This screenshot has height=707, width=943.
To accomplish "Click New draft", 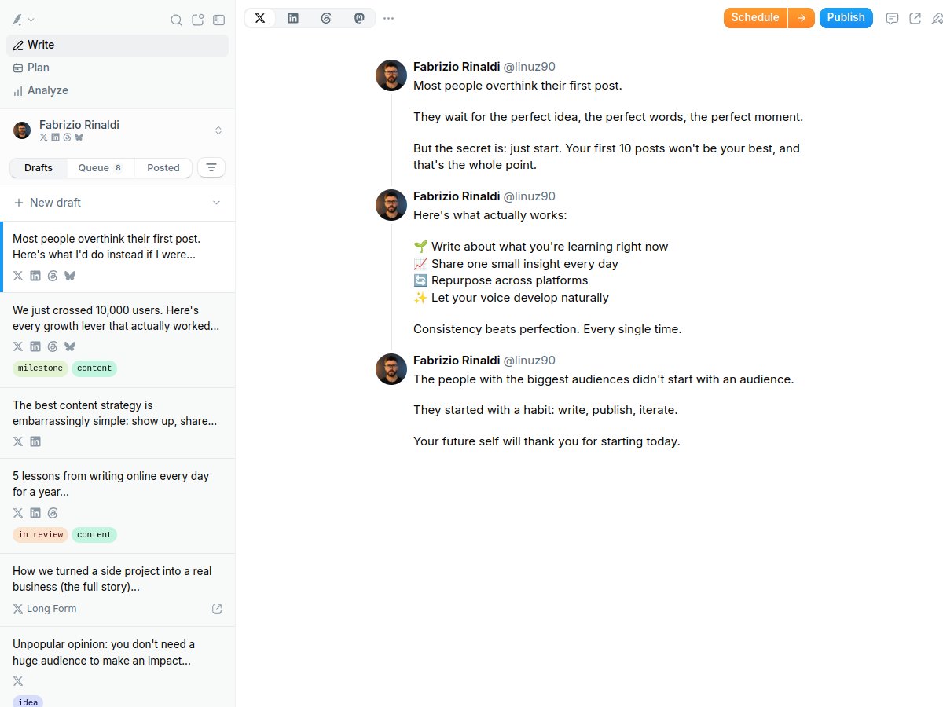I will tap(48, 203).
